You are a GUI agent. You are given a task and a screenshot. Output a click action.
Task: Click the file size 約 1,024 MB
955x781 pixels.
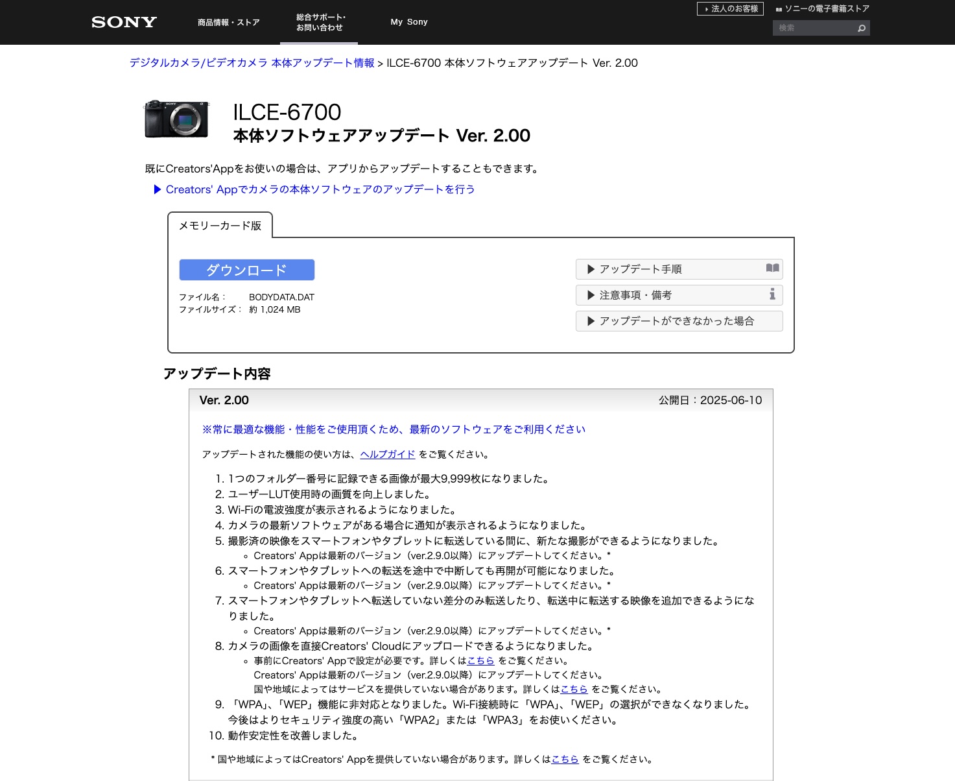click(275, 309)
